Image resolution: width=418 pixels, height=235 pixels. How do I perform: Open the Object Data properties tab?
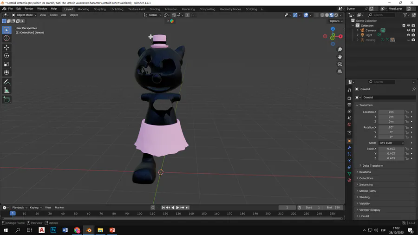(349, 174)
